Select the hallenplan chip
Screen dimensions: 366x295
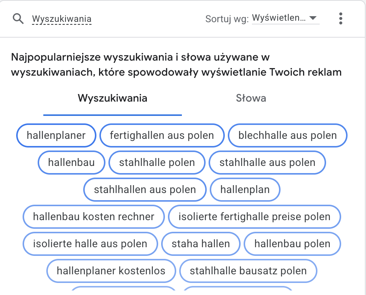245,190
